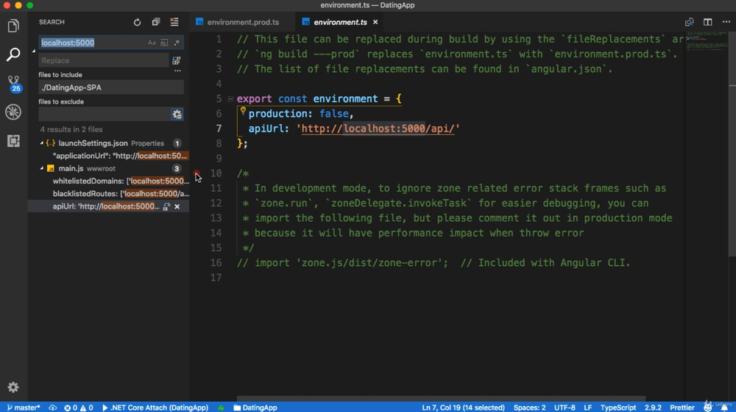736x412 pixels.
Task: Click the Replace input field
Action: click(104, 60)
